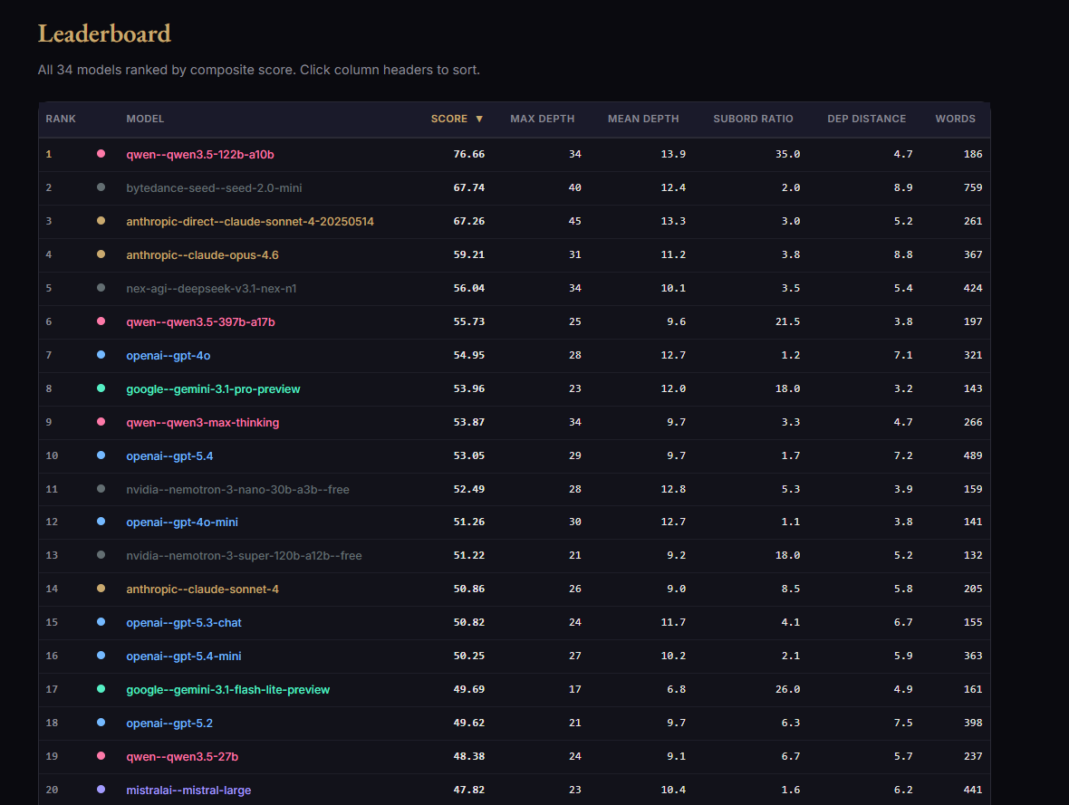
Task: Click mean depth value 13.9
Action: pos(673,154)
